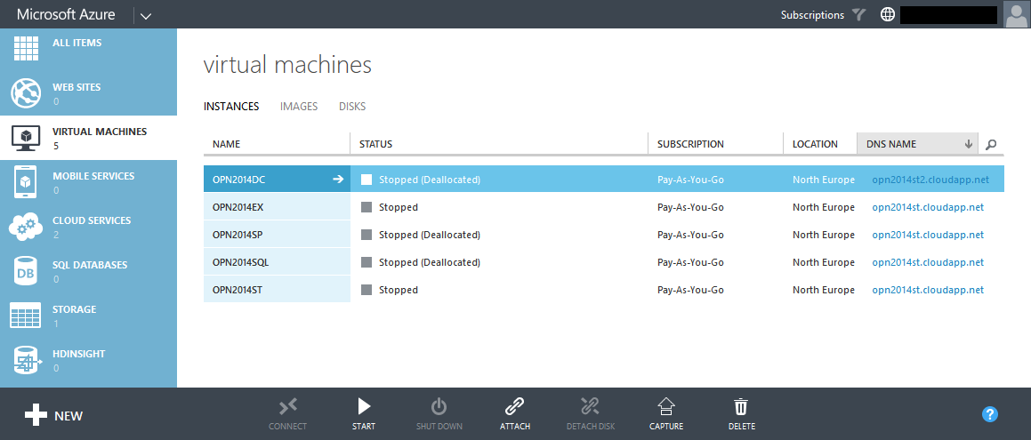Open the OPN2014ST row's cloudapp.net DNS link
This screenshot has height=440, width=1031.
[928, 291]
